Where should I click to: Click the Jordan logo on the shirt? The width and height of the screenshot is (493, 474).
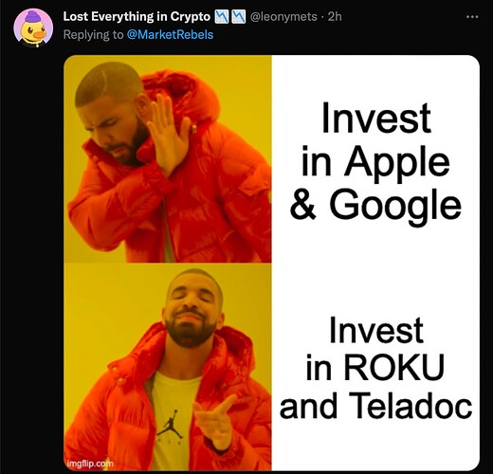(171, 424)
